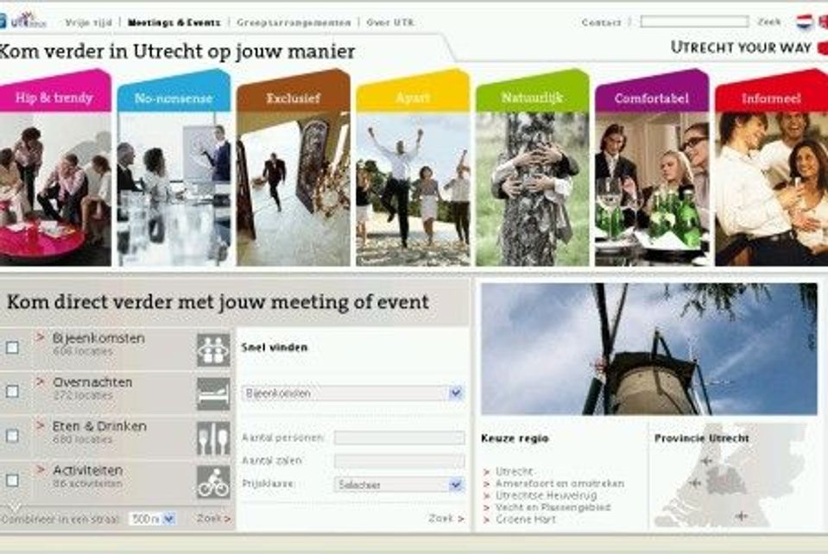Click the Amersfoort en omstreken region link
Viewport: 828px width, 554px height.
tap(559, 484)
